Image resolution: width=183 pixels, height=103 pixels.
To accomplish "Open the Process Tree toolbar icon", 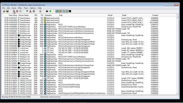I will (x=40, y=11).
